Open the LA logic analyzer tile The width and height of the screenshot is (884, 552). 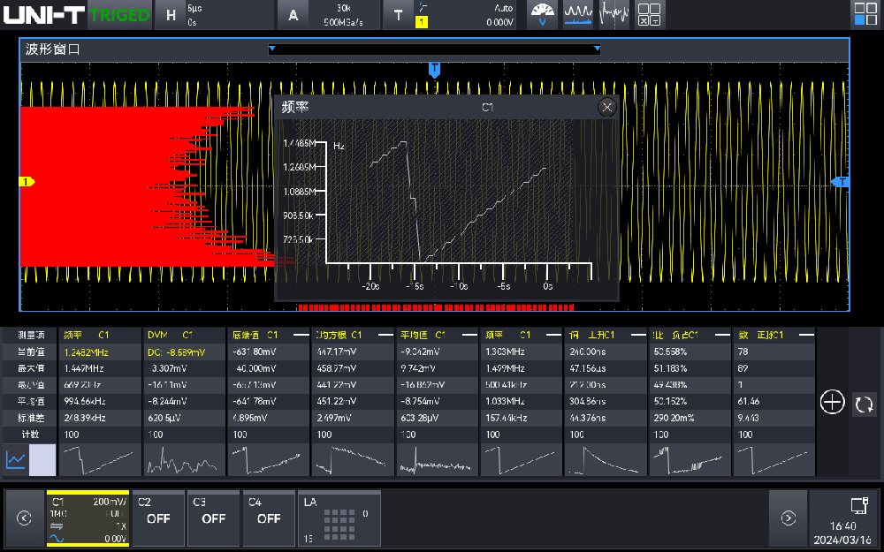(x=339, y=518)
